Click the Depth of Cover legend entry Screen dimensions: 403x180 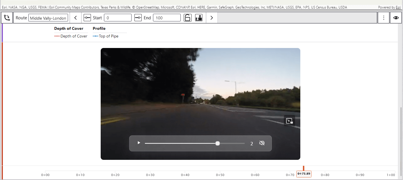pyautogui.click(x=71, y=36)
